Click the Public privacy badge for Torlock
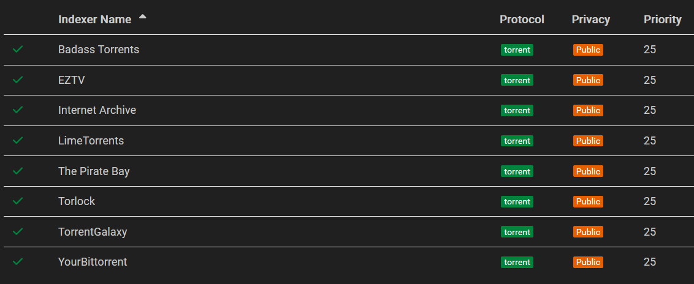694x284 pixels. click(588, 201)
